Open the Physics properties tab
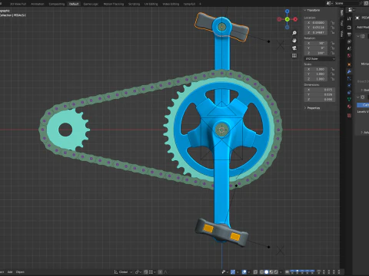Image resolution: width=369 pixels, height=276 pixels. pos(349,85)
